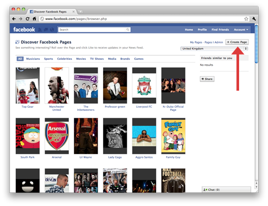The height and width of the screenshot is (206, 268).
Task: Expand the Account dropdown menu
Action: (x=241, y=29)
